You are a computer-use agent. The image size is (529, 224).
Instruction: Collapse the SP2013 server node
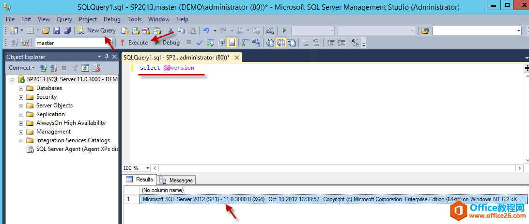(x=12, y=80)
